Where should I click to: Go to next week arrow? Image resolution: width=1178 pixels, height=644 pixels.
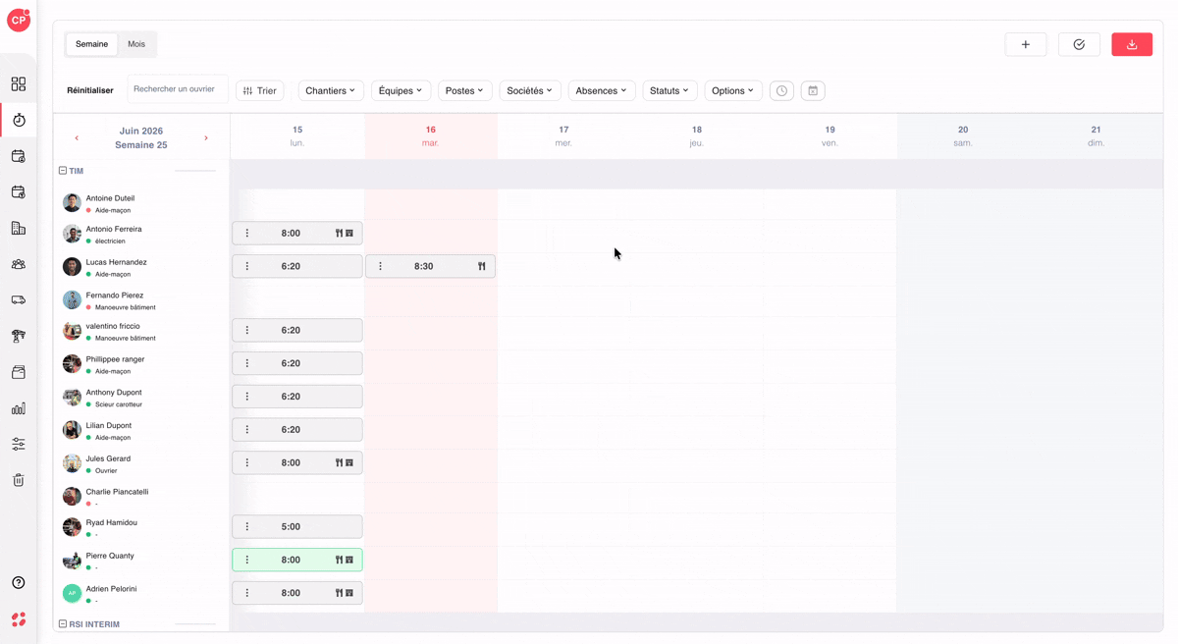(206, 138)
